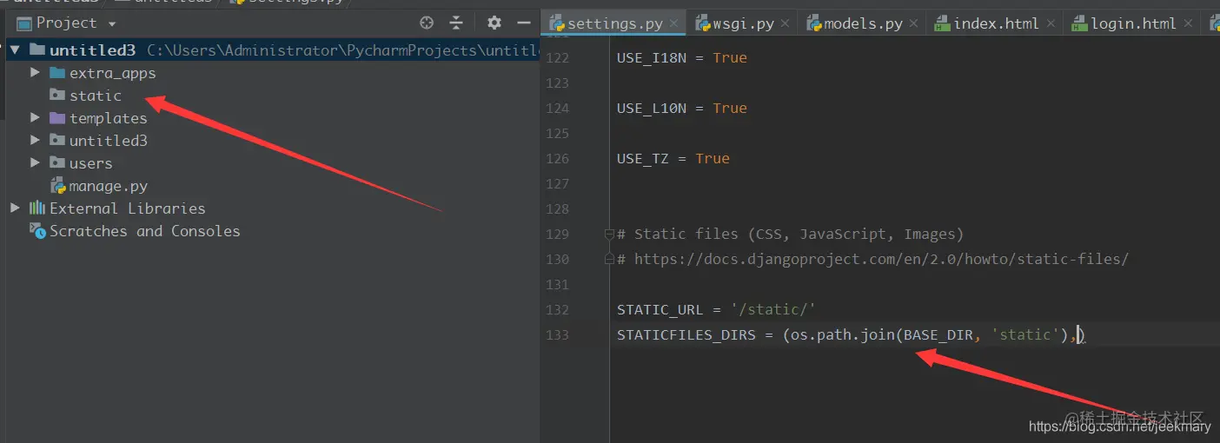The height and width of the screenshot is (443, 1220).
Task: Click the extra_apps folder icon
Action: [57, 73]
